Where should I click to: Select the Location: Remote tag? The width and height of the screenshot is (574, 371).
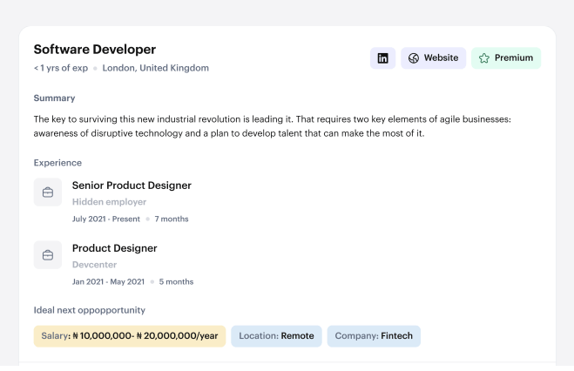276,336
